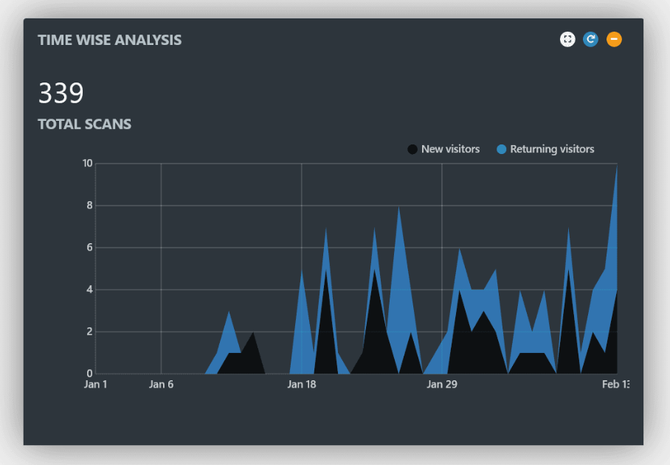Viewport: 670px width, 465px height.
Task: Click the y-axis value 4
Action: [89, 290]
